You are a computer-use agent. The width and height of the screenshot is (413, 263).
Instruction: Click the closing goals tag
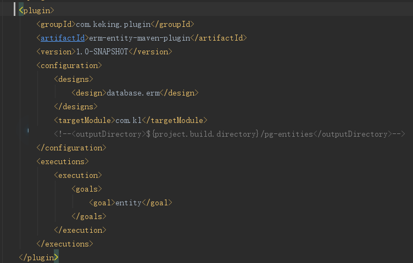click(89, 216)
